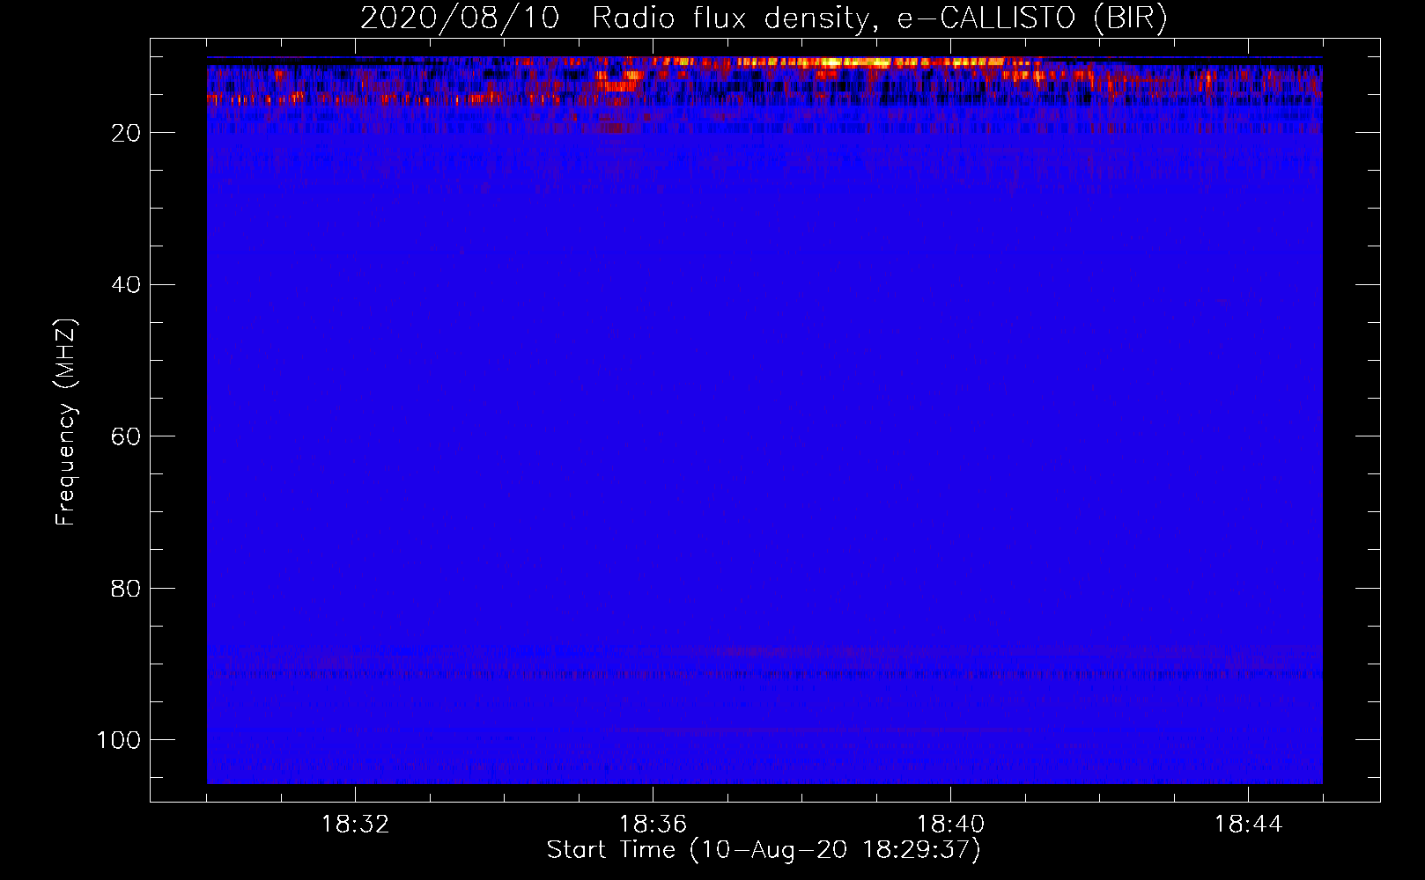Click the 18:32 time tick label
The width and height of the screenshot is (1425, 880).
click(x=355, y=825)
